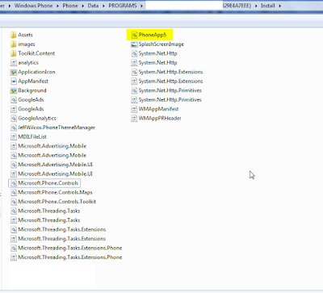Open dropdown arrow after Windows Phone breadcrumb
This screenshot has width=323, height=293.
(x=57, y=6)
